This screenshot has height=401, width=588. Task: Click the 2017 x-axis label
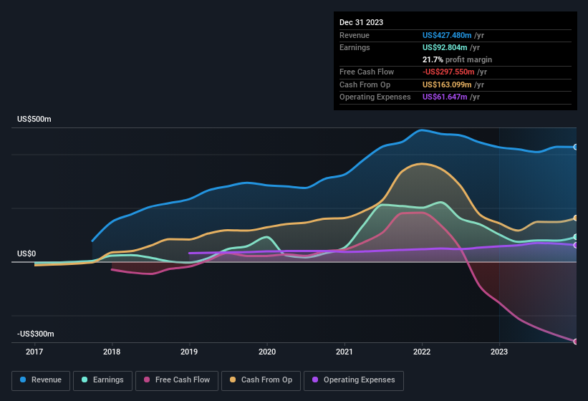pyautogui.click(x=34, y=352)
